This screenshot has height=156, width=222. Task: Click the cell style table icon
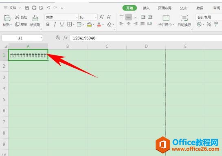pos(79,24)
